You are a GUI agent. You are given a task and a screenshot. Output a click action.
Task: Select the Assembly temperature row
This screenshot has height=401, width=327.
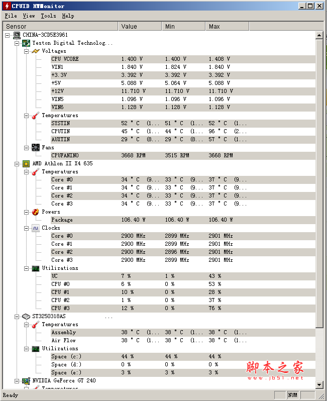pos(183,333)
